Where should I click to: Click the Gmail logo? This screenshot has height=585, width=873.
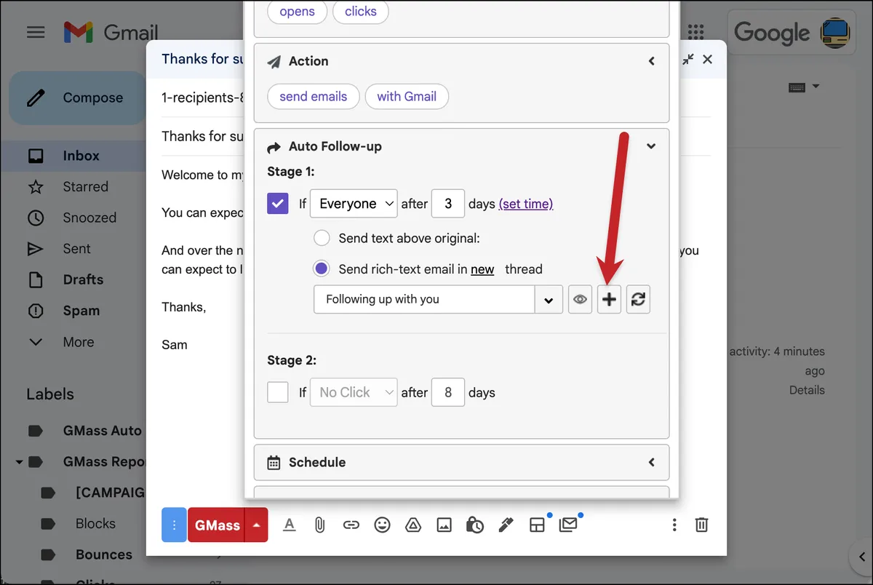point(111,33)
